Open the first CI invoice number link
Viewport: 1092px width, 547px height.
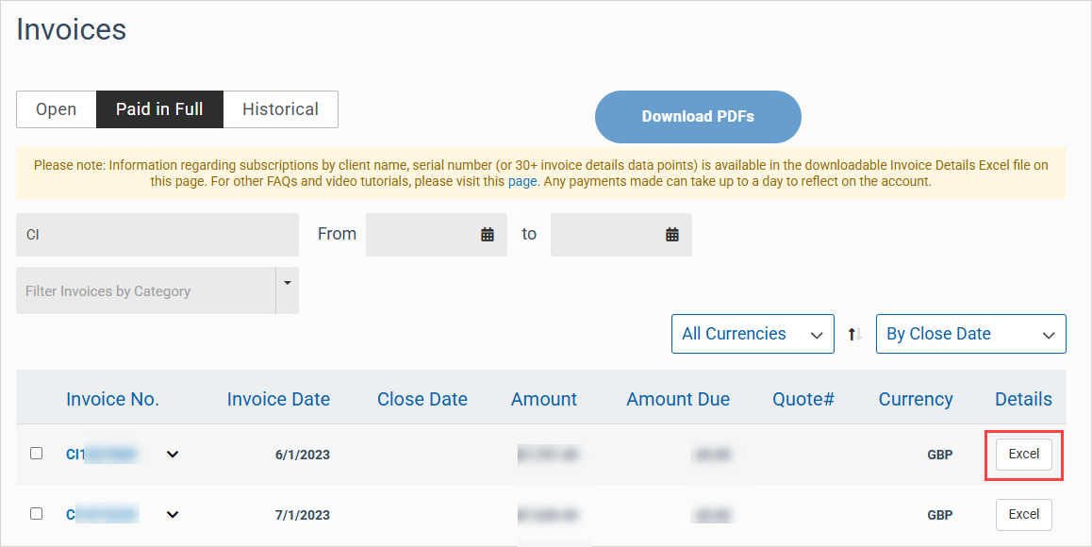[102, 455]
